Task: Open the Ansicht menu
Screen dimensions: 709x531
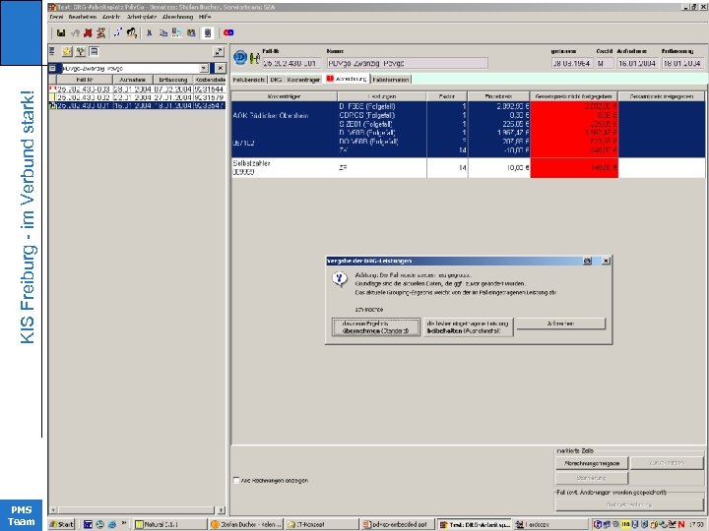Action: [x=111, y=17]
